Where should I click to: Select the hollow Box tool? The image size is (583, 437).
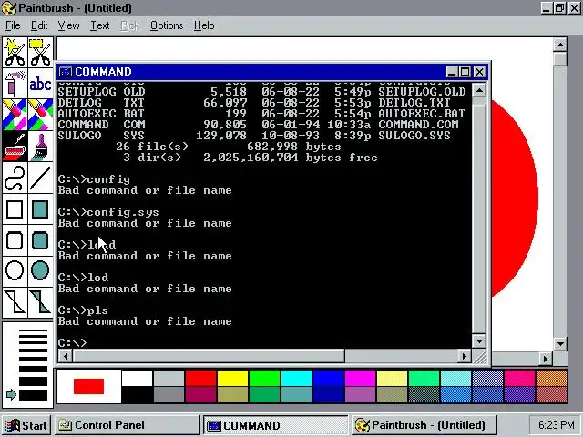click(x=15, y=209)
